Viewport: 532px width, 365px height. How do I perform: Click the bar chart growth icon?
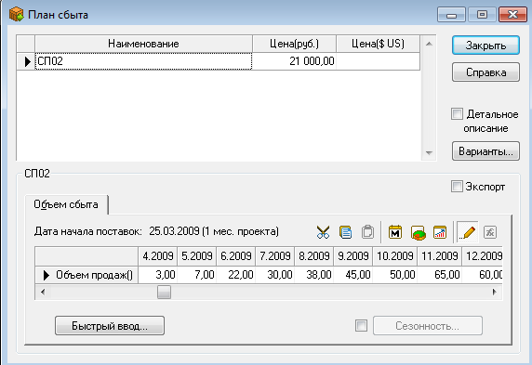(x=440, y=232)
